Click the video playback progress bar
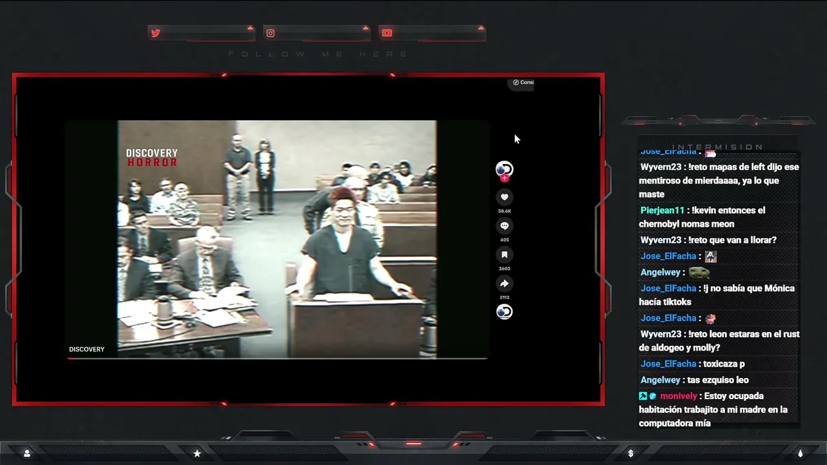Image resolution: width=827 pixels, height=465 pixels. [277, 358]
